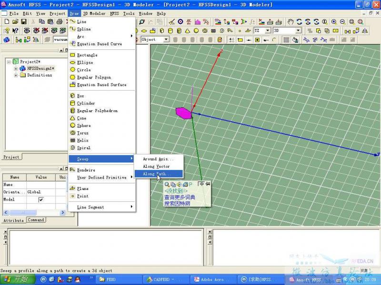Click the magenta polygon in the viewport
The image size is (381, 285).
point(183,113)
